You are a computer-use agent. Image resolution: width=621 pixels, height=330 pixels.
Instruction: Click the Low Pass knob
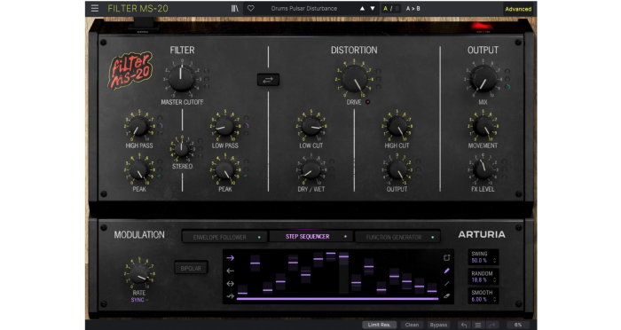(x=225, y=127)
